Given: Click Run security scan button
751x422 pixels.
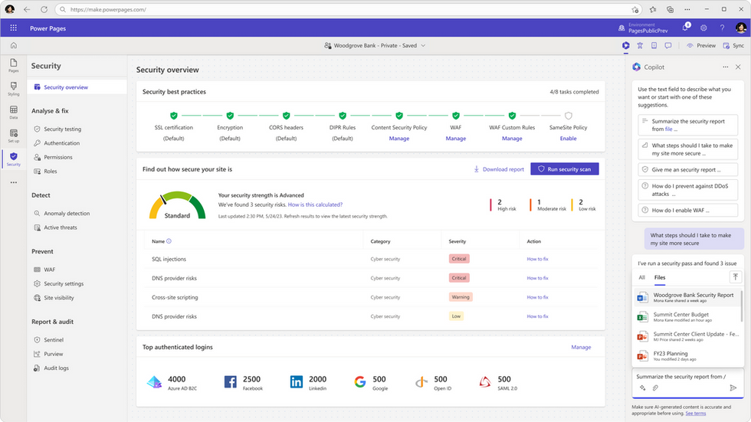Looking at the screenshot, I should pos(565,169).
